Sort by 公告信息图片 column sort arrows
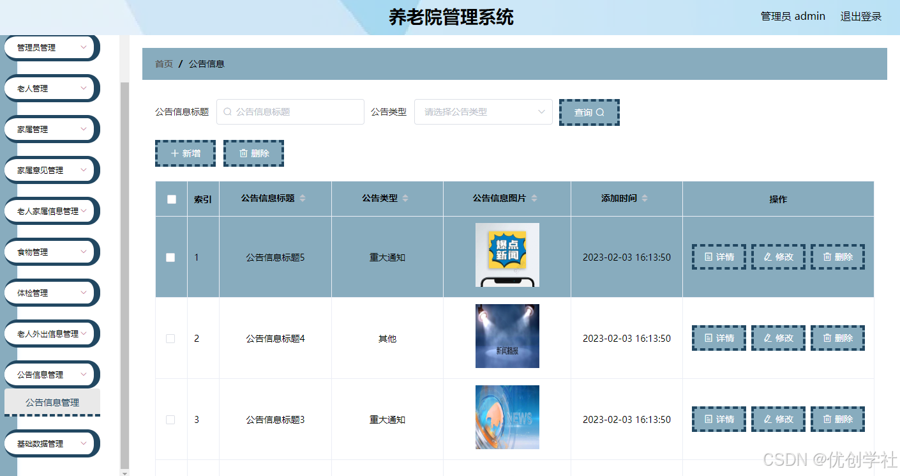 [534, 199]
